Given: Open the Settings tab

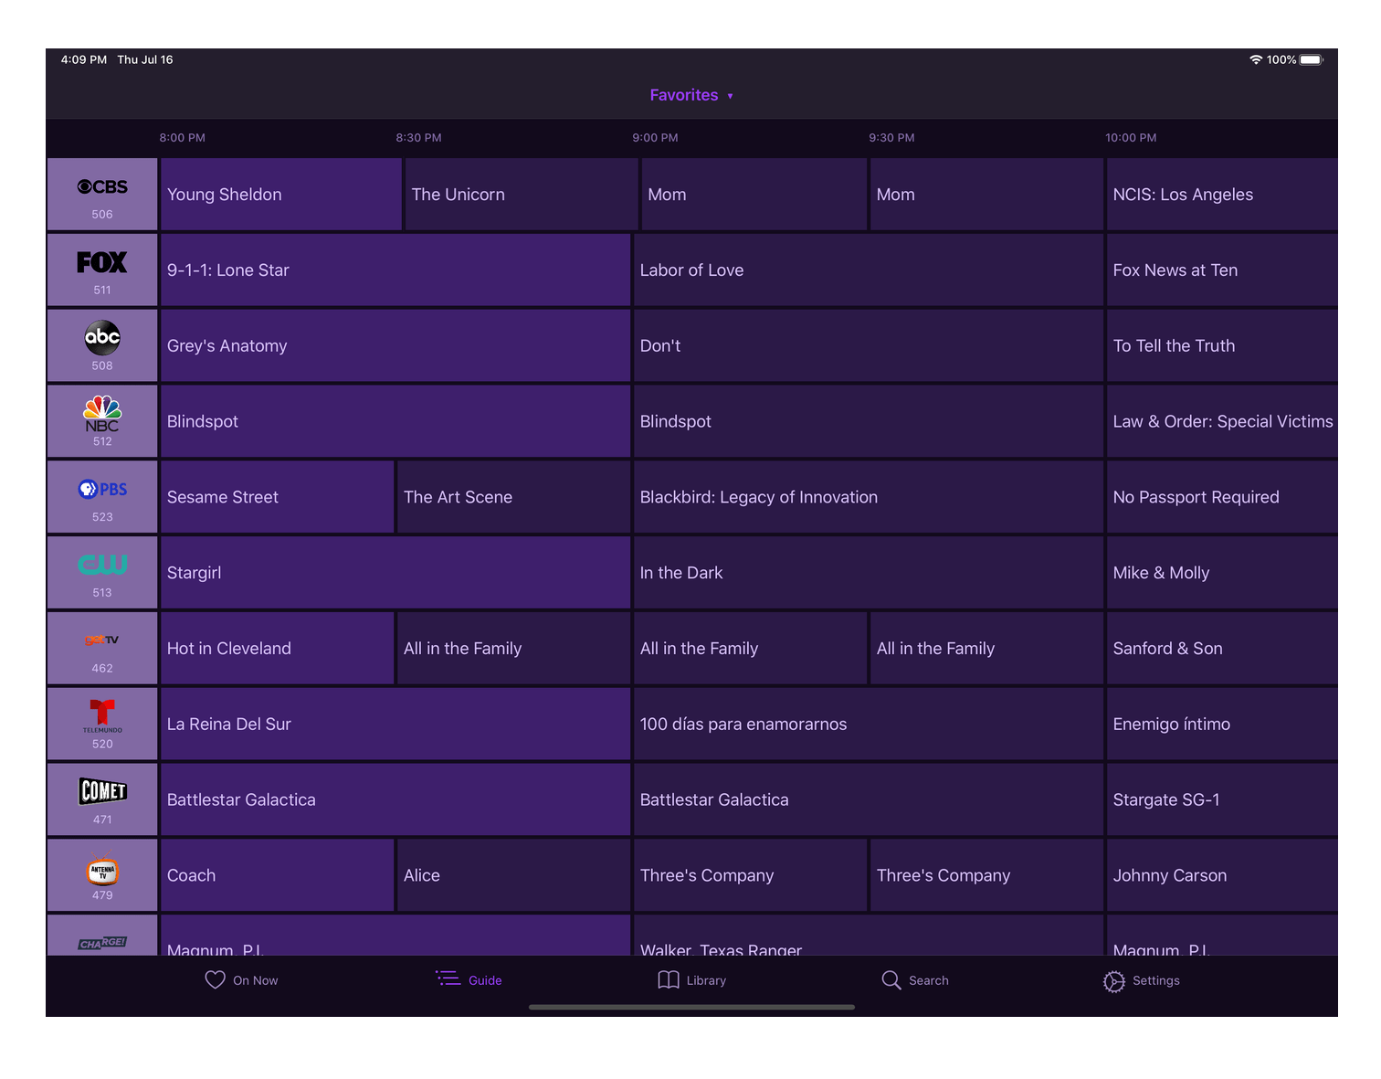Looking at the screenshot, I should (1141, 980).
